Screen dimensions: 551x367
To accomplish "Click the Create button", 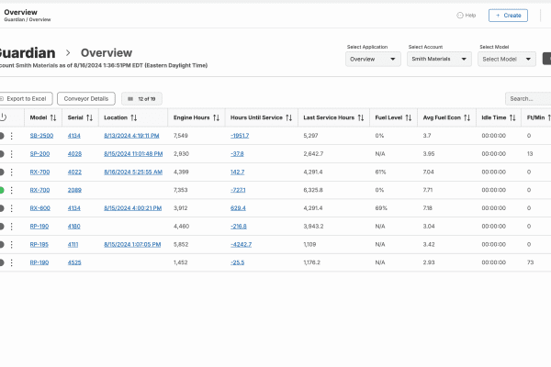I will (x=508, y=16).
